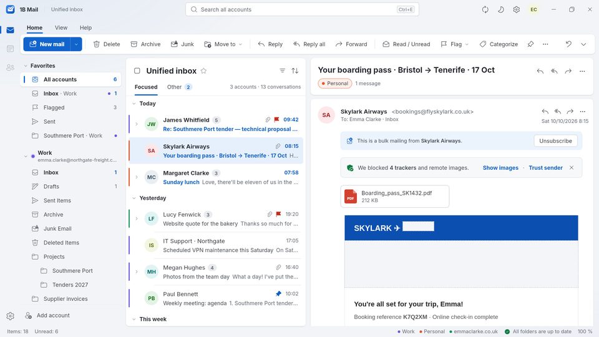Open the Help ribbon tab
The width and height of the screenshot is (599, 337).
85,27
